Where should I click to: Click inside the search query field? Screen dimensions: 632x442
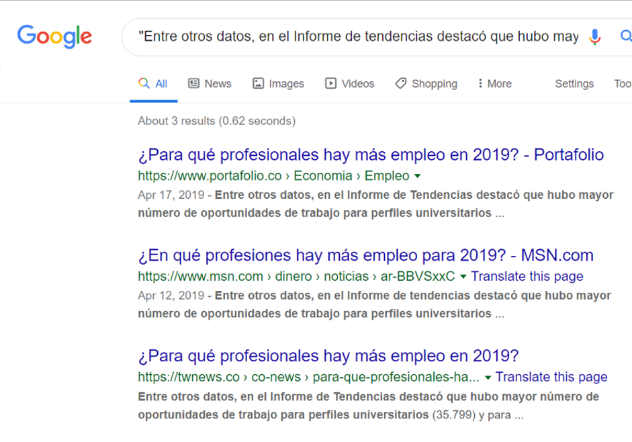pyautogui.click(x=356, y=37)
